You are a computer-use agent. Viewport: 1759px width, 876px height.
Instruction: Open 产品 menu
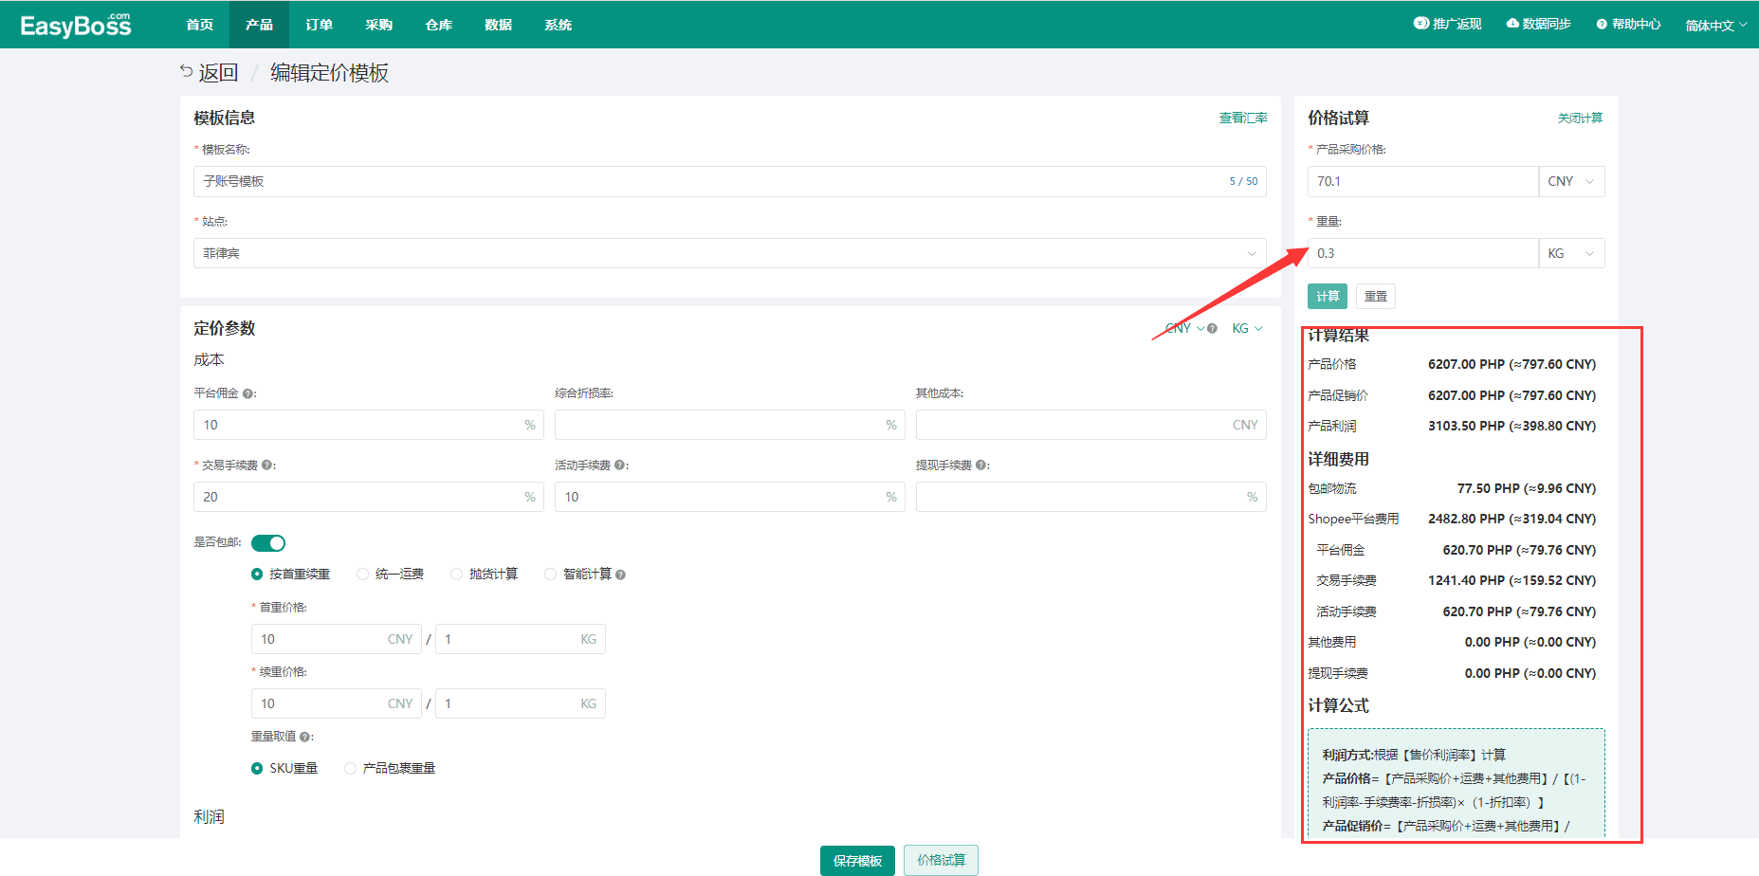pos(259,25)
